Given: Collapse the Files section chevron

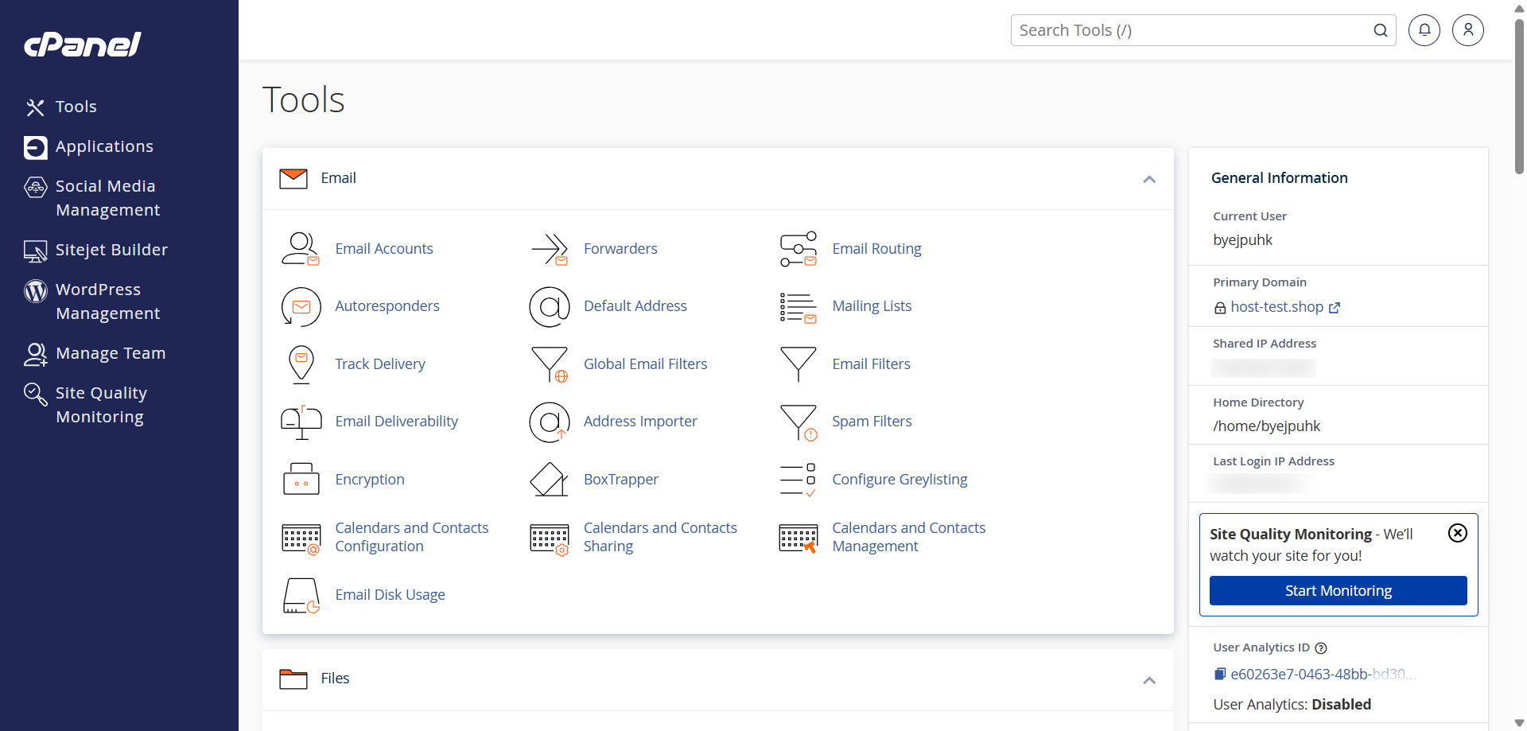Looking at the screenshot, I should coord(1149,680).
